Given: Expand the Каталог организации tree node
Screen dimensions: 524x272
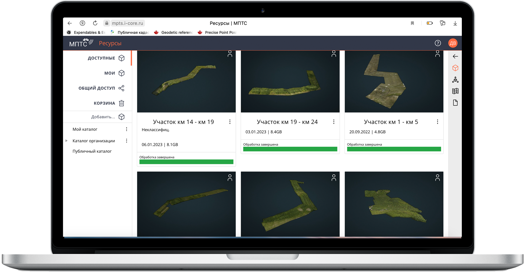Looking at the screenshot, I should [x=67, y=141].
